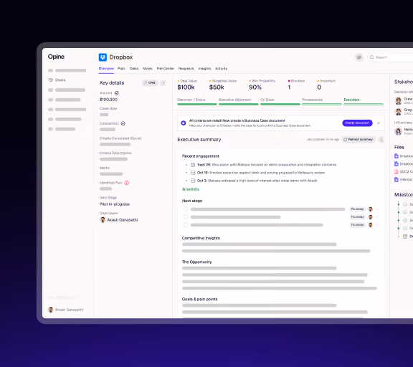The width and height of the screenshot is (413, 367).
Task: Switch to the Overview tab
Action: coord(106,68)
